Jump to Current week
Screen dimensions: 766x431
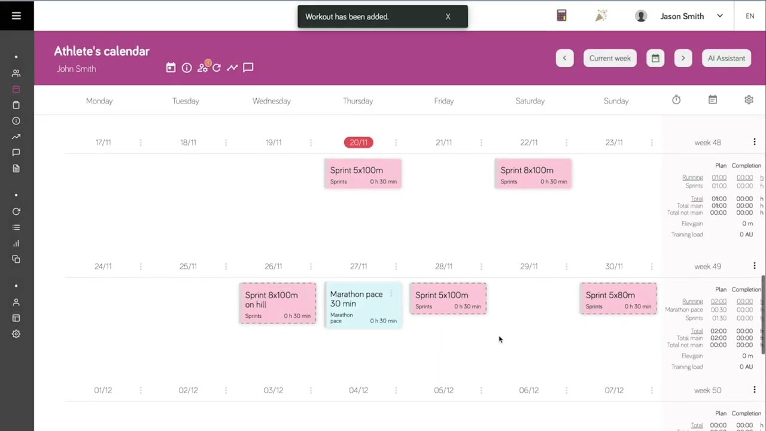click(x=610, y=58)
